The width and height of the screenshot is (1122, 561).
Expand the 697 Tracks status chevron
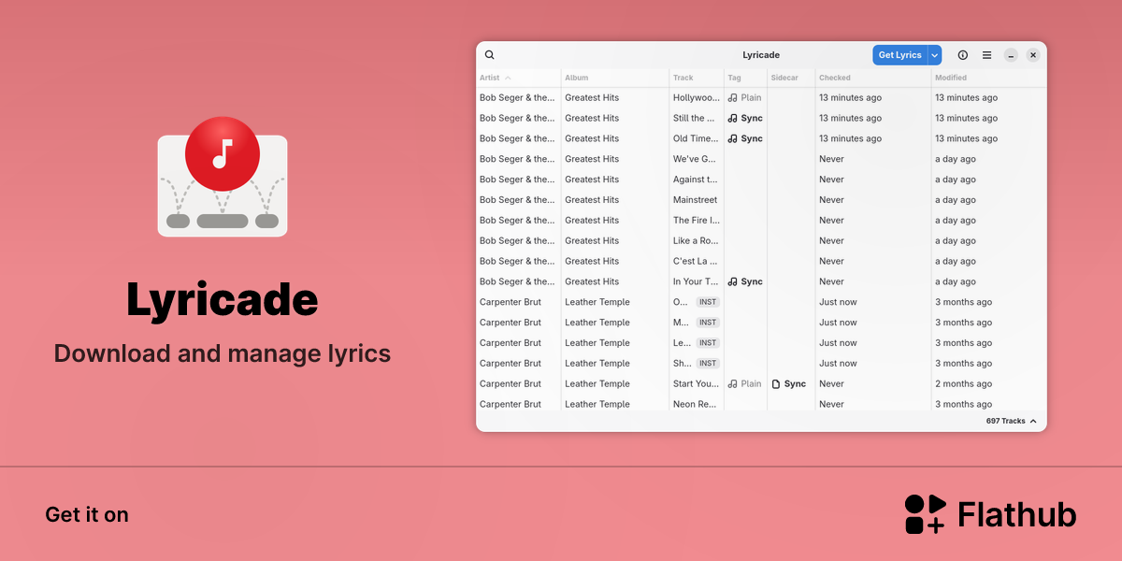(x=1033, y=422)
